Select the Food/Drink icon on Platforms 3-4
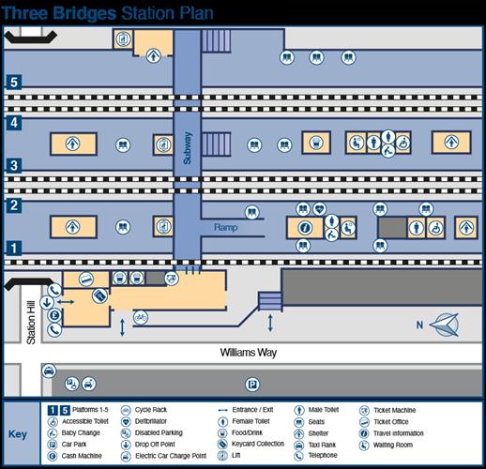 [316, 143]
